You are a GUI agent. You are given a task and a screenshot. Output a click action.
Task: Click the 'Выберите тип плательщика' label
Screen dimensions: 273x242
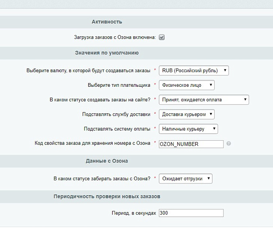119,85
